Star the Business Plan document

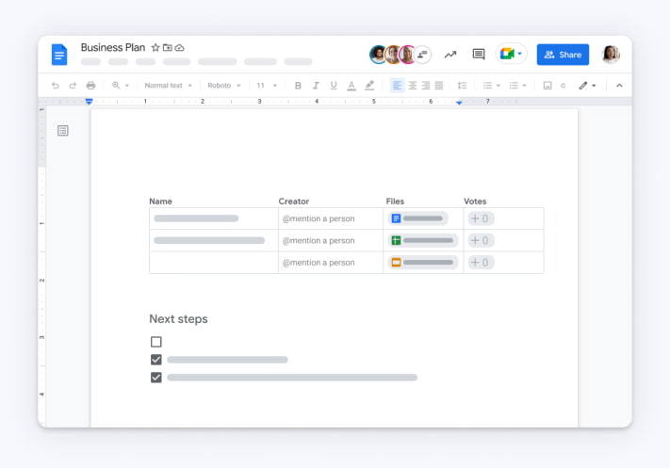click(x=155, y=47)
